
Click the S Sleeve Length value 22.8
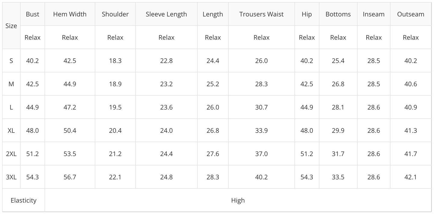tap(166, 61)
